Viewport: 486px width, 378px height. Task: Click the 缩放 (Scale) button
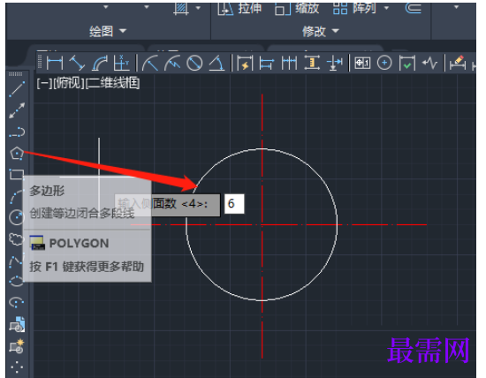297,8
